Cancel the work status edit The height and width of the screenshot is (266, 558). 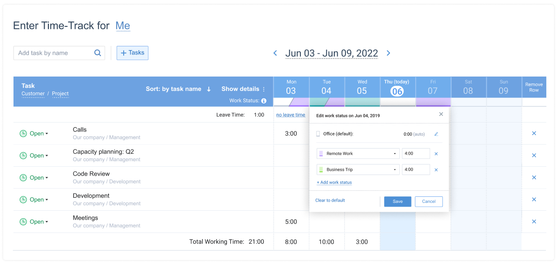coord(429,201)
